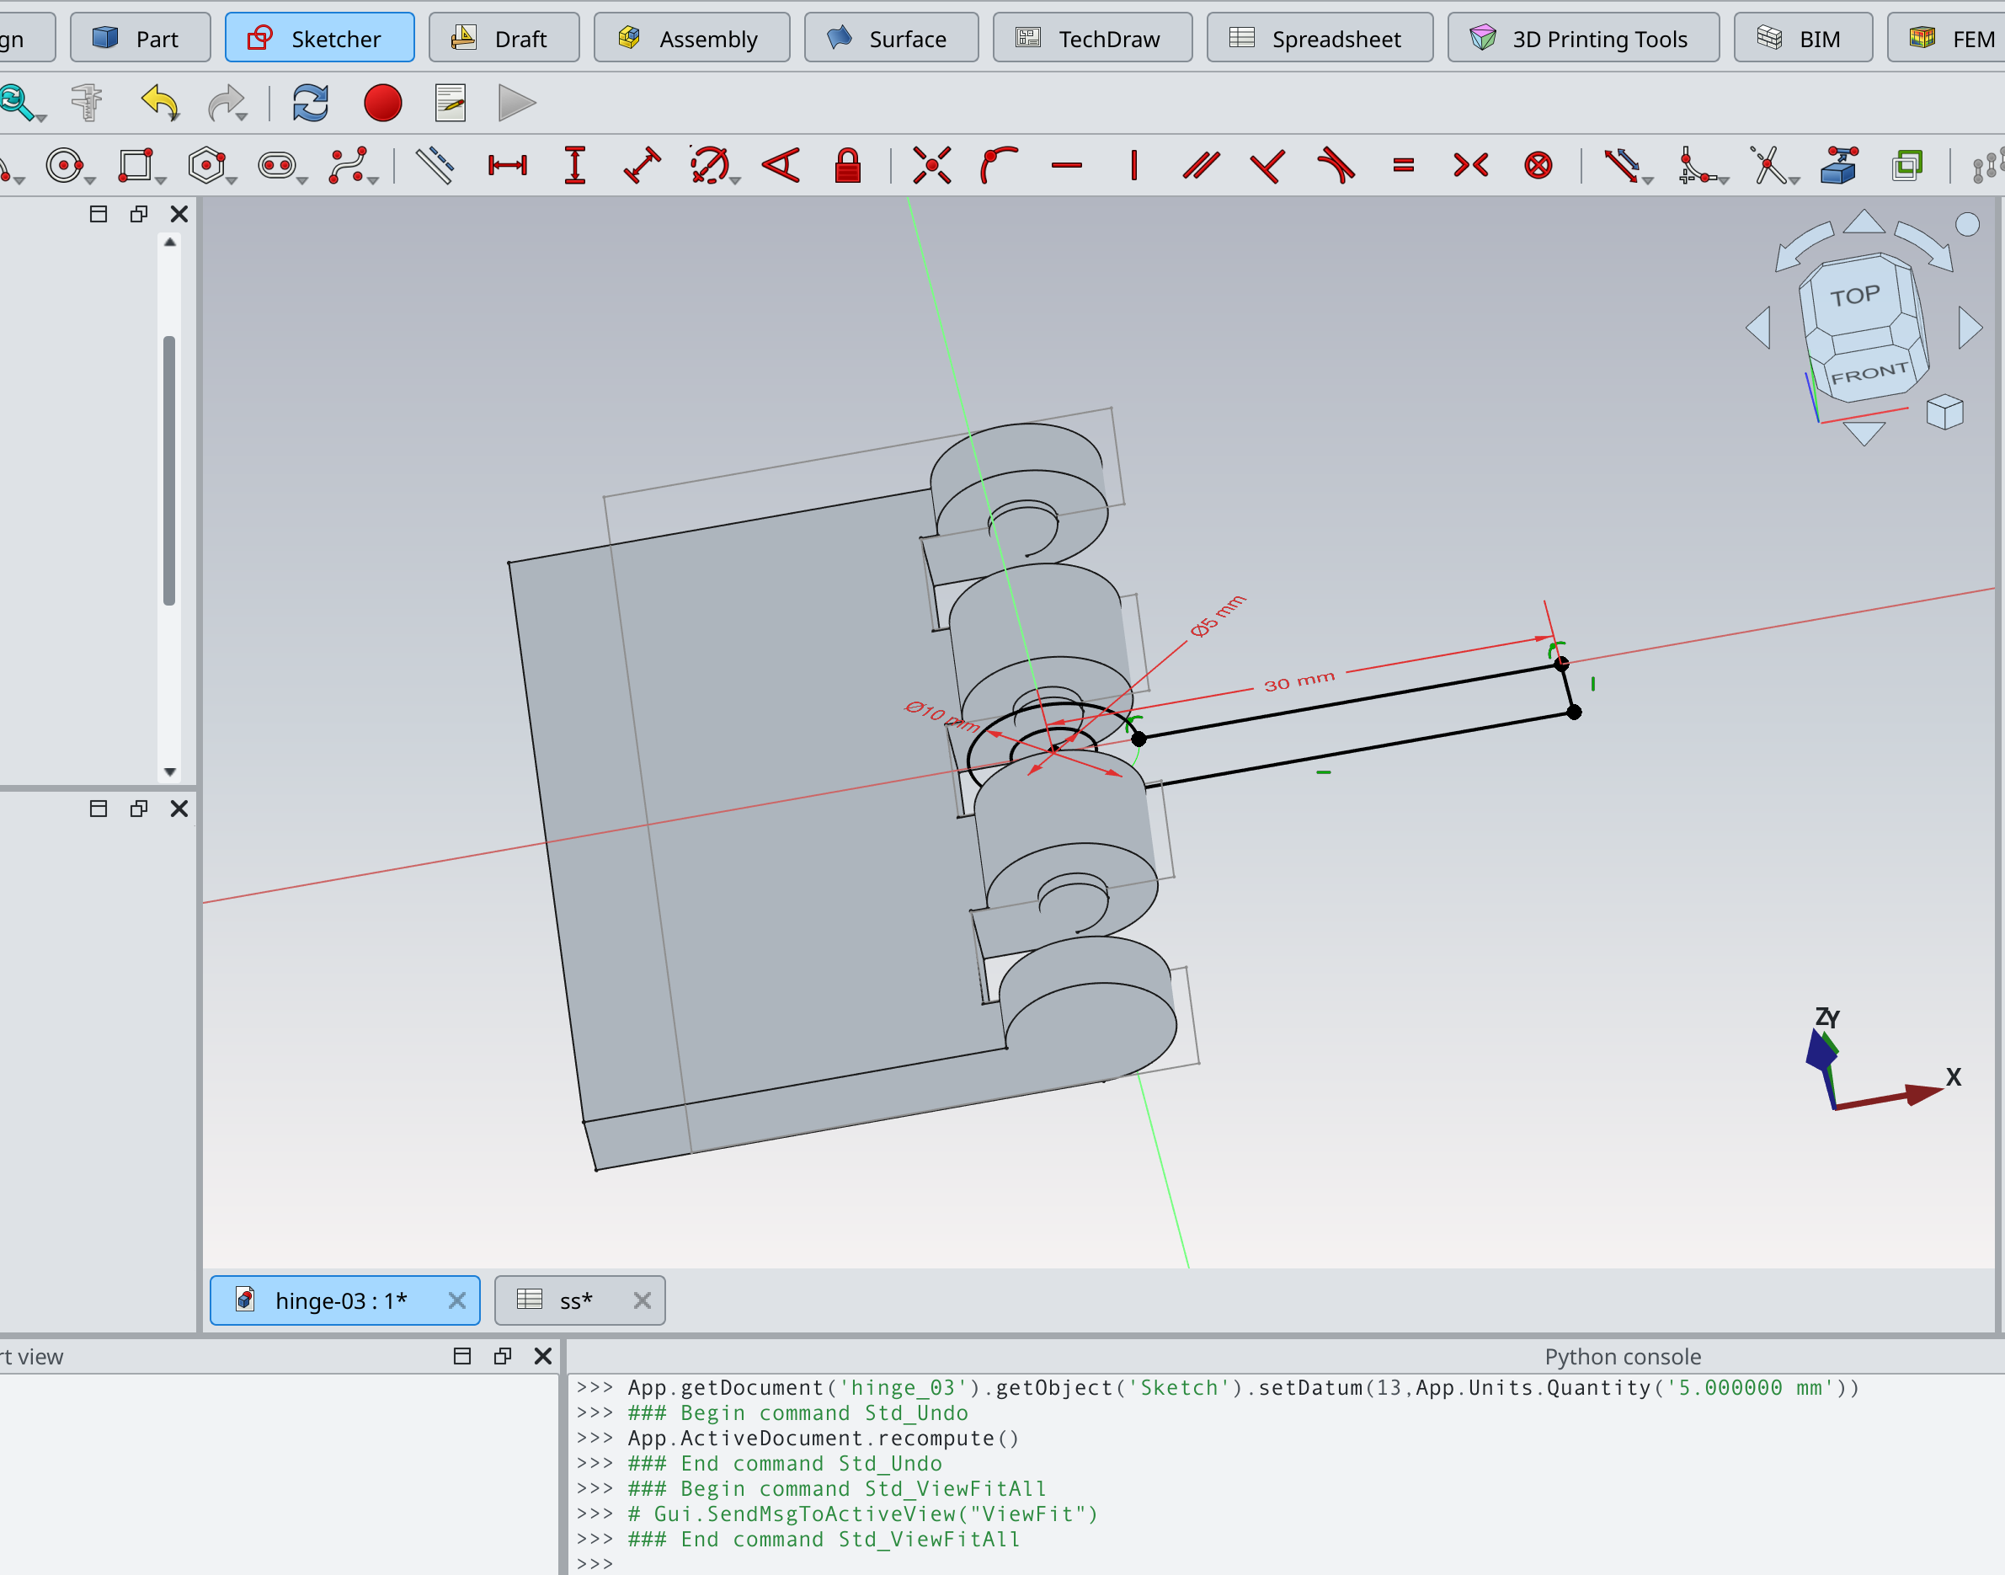Select the Create circle tool
The image size is (2005, 1575).
point(64,166)
